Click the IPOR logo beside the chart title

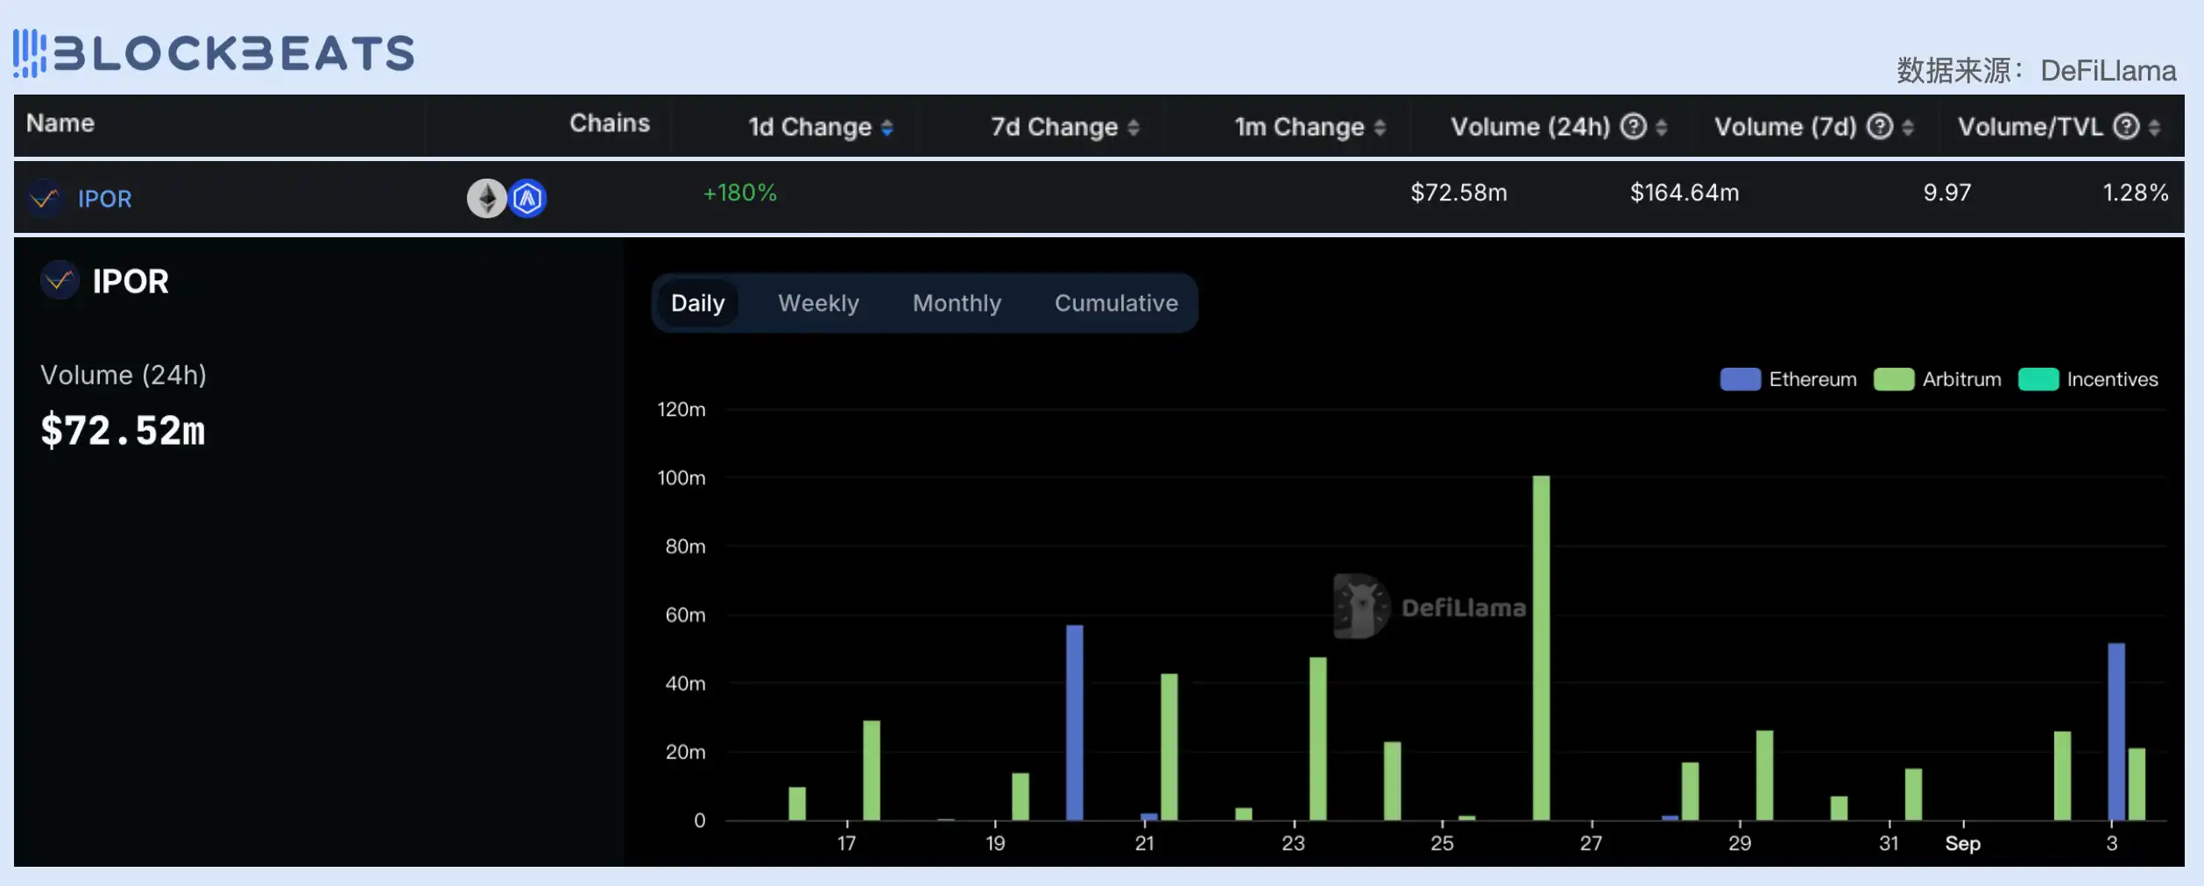60,280
